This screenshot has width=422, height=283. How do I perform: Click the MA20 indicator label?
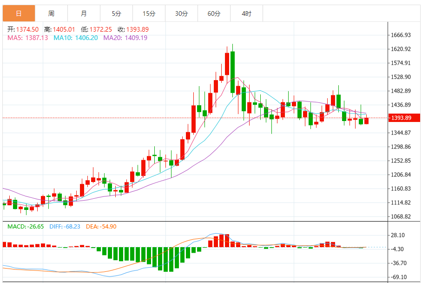pyautogui.click(x=125, y=38)
